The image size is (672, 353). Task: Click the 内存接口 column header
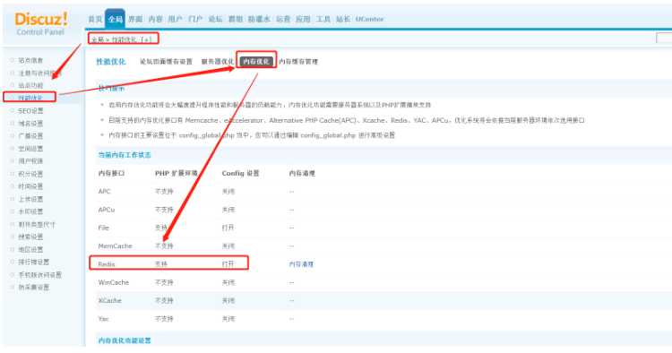111,173
